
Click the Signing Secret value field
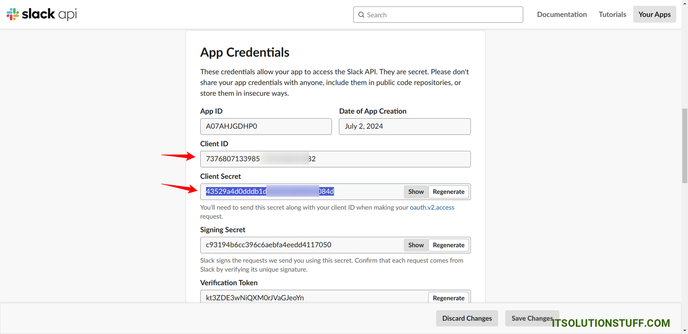coord(301,245)
